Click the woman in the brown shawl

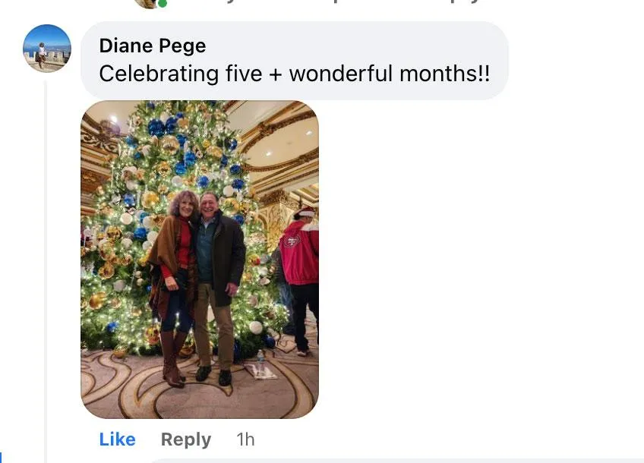[x=175, y=288]
